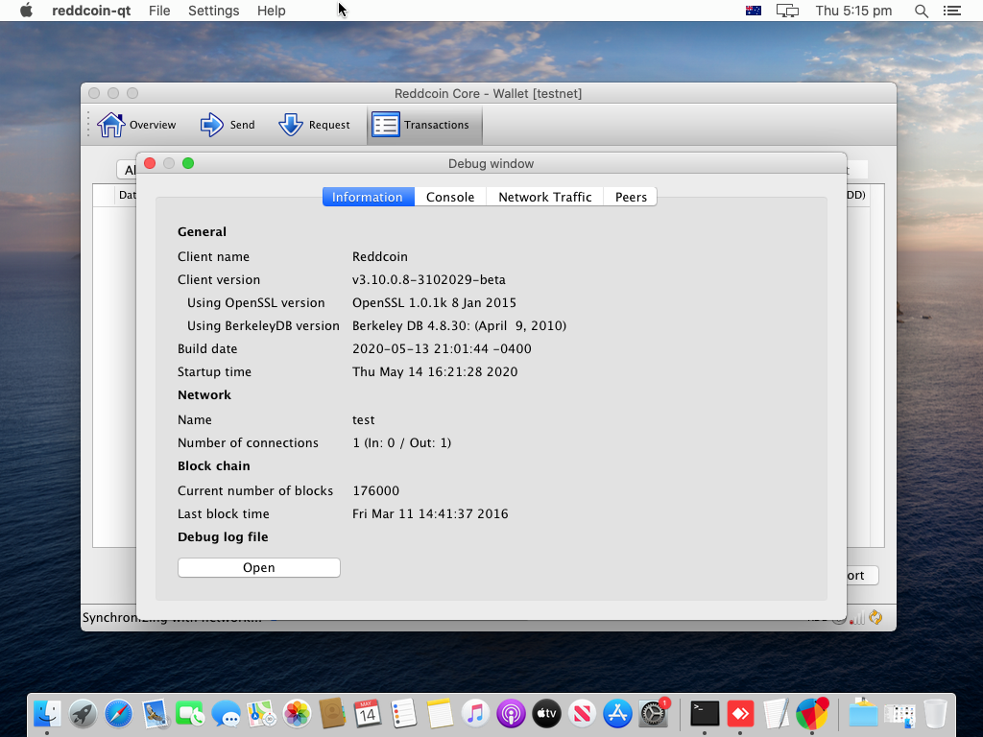Image resolution: width=983 pixels, height=737 pixels.
Task: Zoom the Debug window with green button
Action: click(x=188, y=163)
